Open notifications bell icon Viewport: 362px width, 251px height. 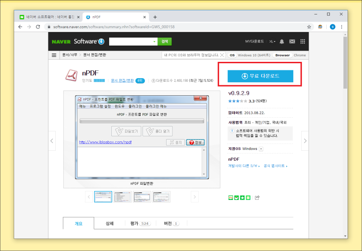281,42
